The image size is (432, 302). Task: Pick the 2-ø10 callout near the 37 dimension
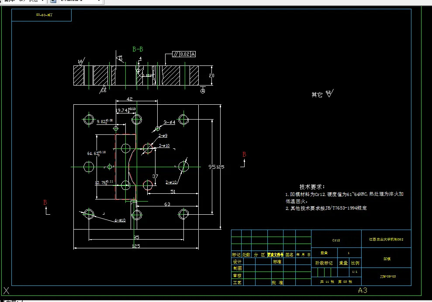pyautogui.click(x=171, y=182)
